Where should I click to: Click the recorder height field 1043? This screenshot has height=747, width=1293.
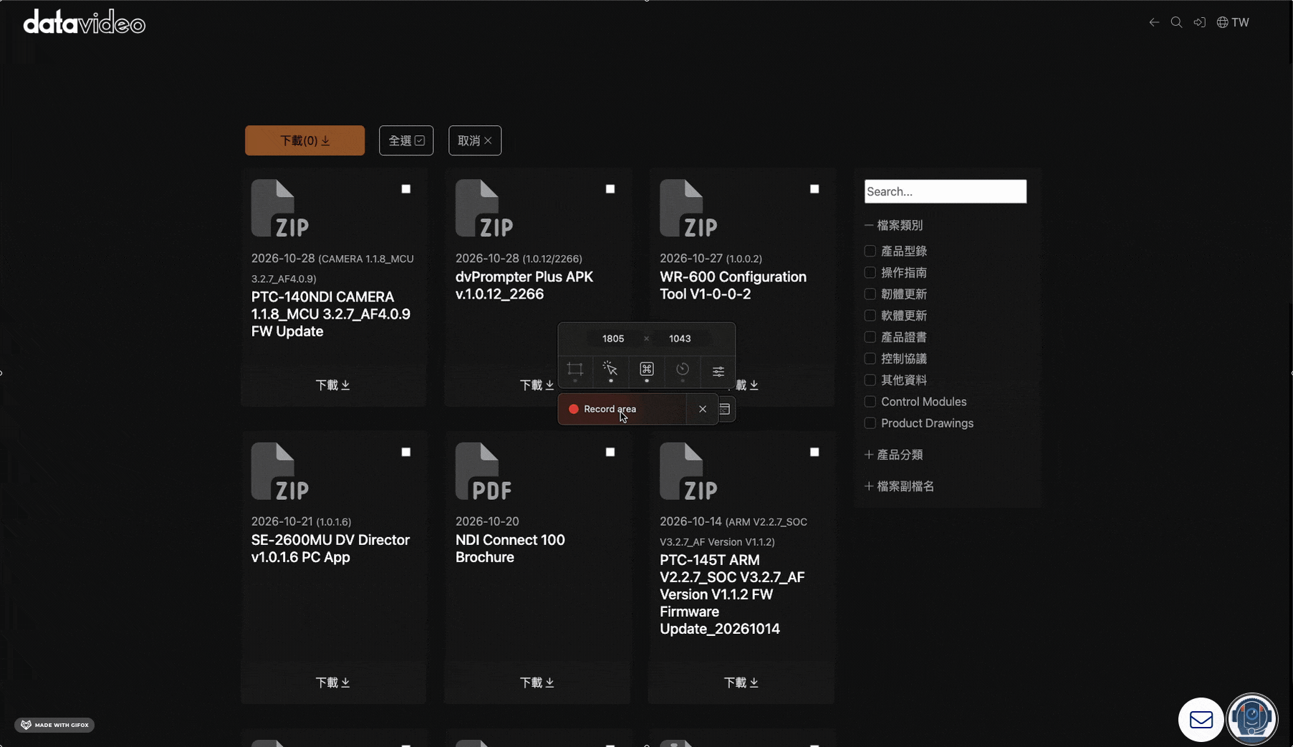[x=680, y=339]
